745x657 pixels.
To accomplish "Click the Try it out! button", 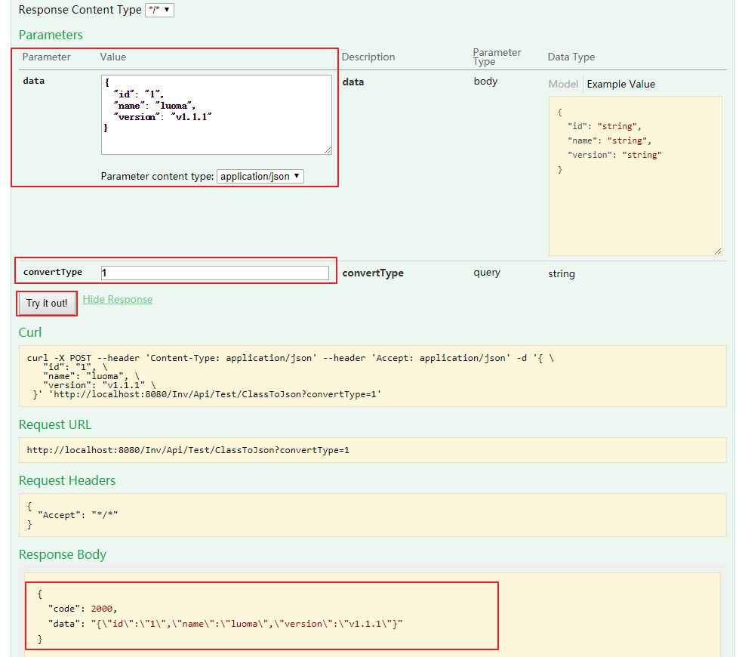I will point(47,304).
